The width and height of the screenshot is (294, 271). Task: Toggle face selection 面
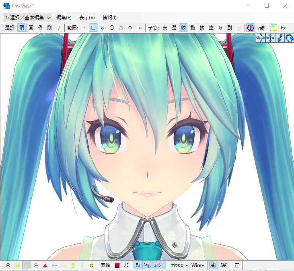point(31,28)
